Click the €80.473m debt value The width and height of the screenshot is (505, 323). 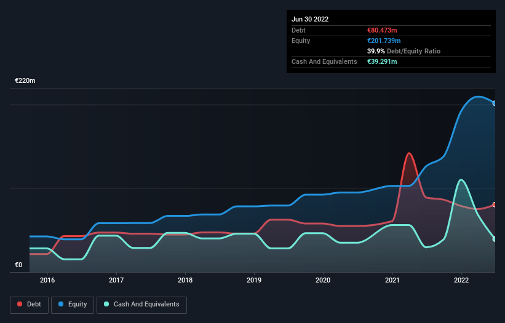[382, 30]
